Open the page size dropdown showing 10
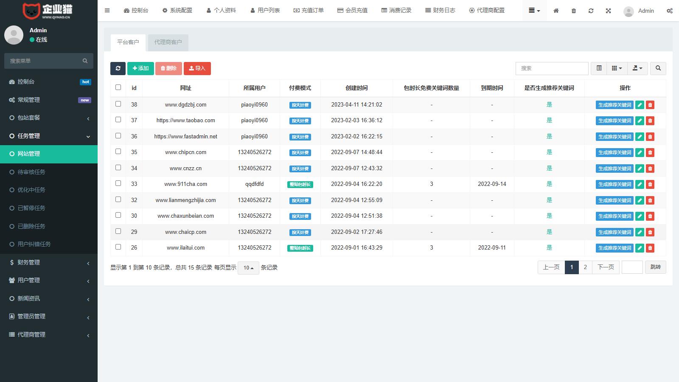This screenshot has height=382, width=679. tap(248, 268)
